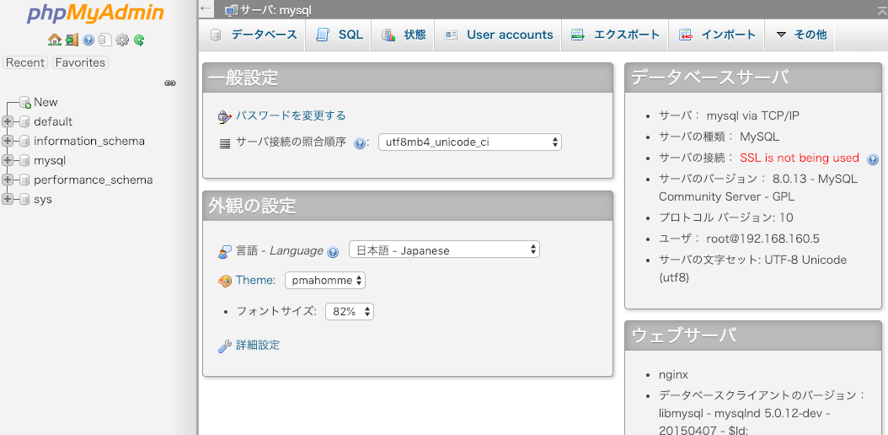Reload the navigation panel with the green icon
Viewport: 888px width, 435px height.
pos(139,40)
